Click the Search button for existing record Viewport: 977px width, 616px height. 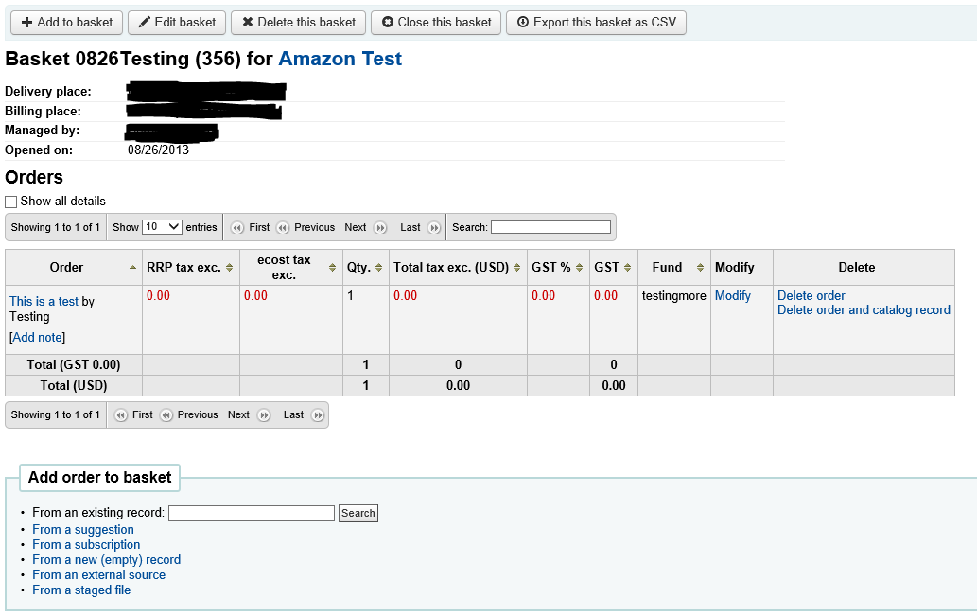[x=358, y=513]
